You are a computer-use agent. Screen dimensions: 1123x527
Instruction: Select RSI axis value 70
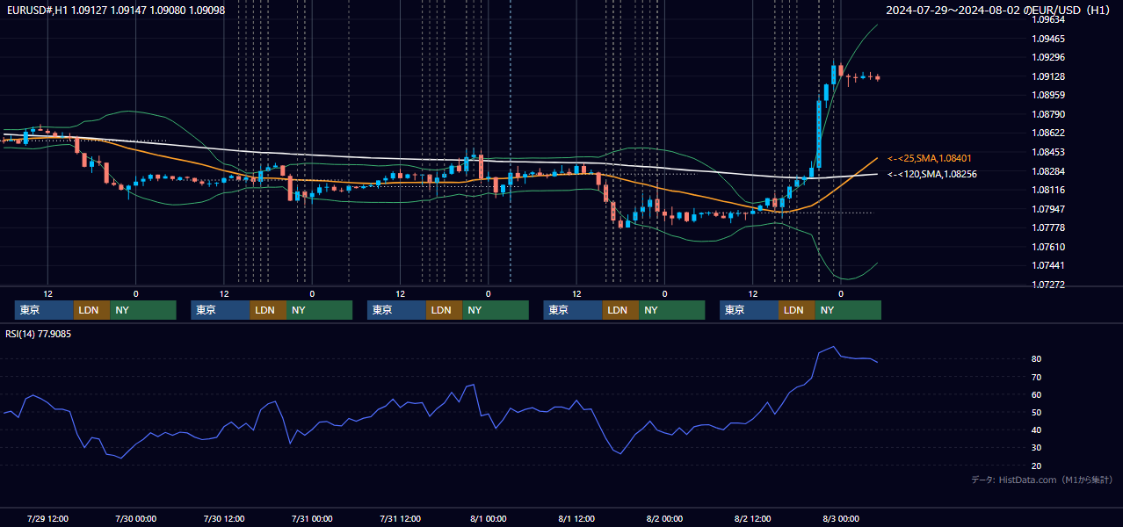tap(1037, 377)
